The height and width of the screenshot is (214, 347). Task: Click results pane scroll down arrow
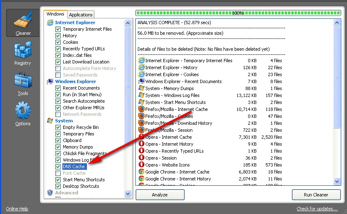point(337,182)
